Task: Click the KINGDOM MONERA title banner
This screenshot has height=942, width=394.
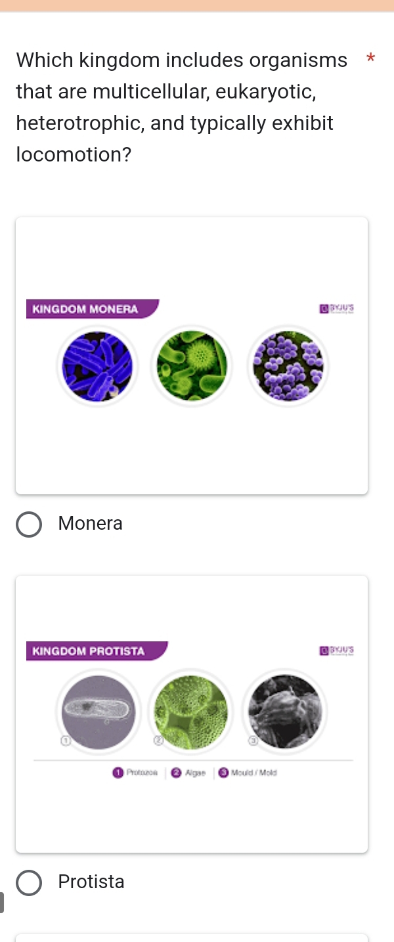Action: coord(85,309)
